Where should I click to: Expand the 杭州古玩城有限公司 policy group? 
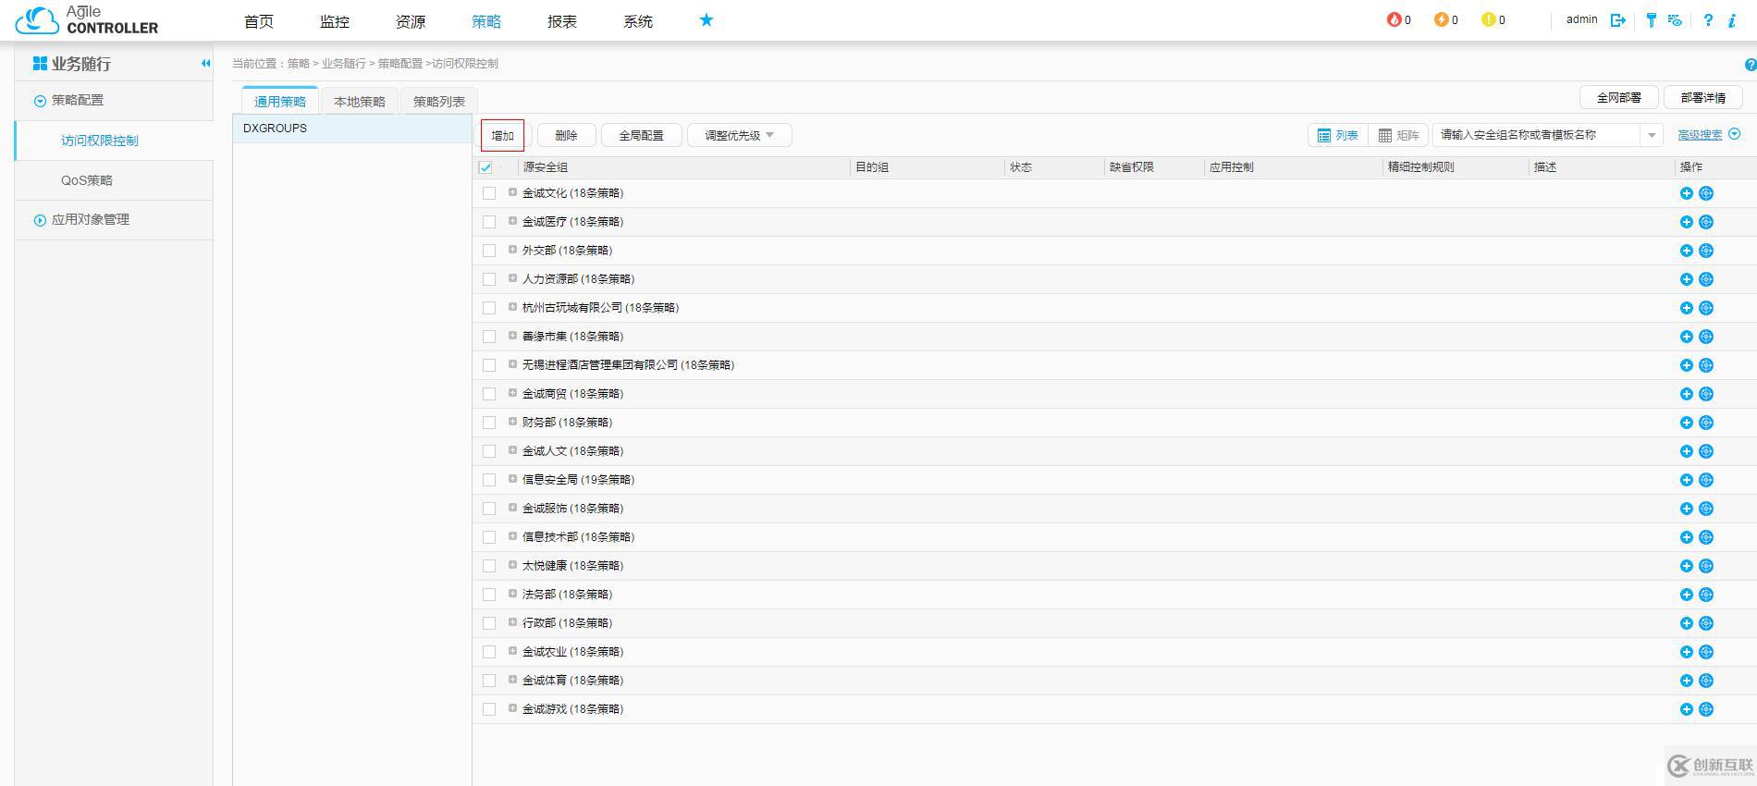pos(512,307)
